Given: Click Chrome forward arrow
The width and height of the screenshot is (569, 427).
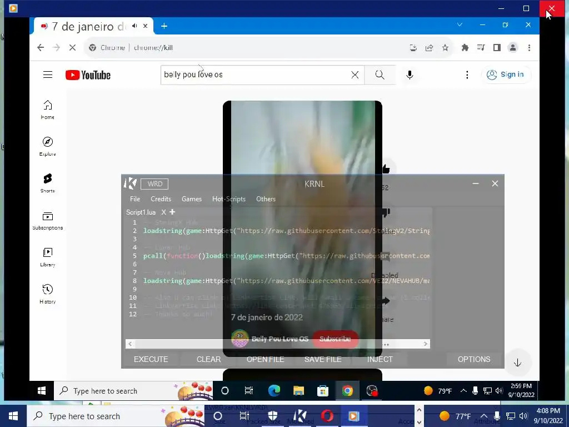Looking at the screenshot, I should (x=56, y=48).
